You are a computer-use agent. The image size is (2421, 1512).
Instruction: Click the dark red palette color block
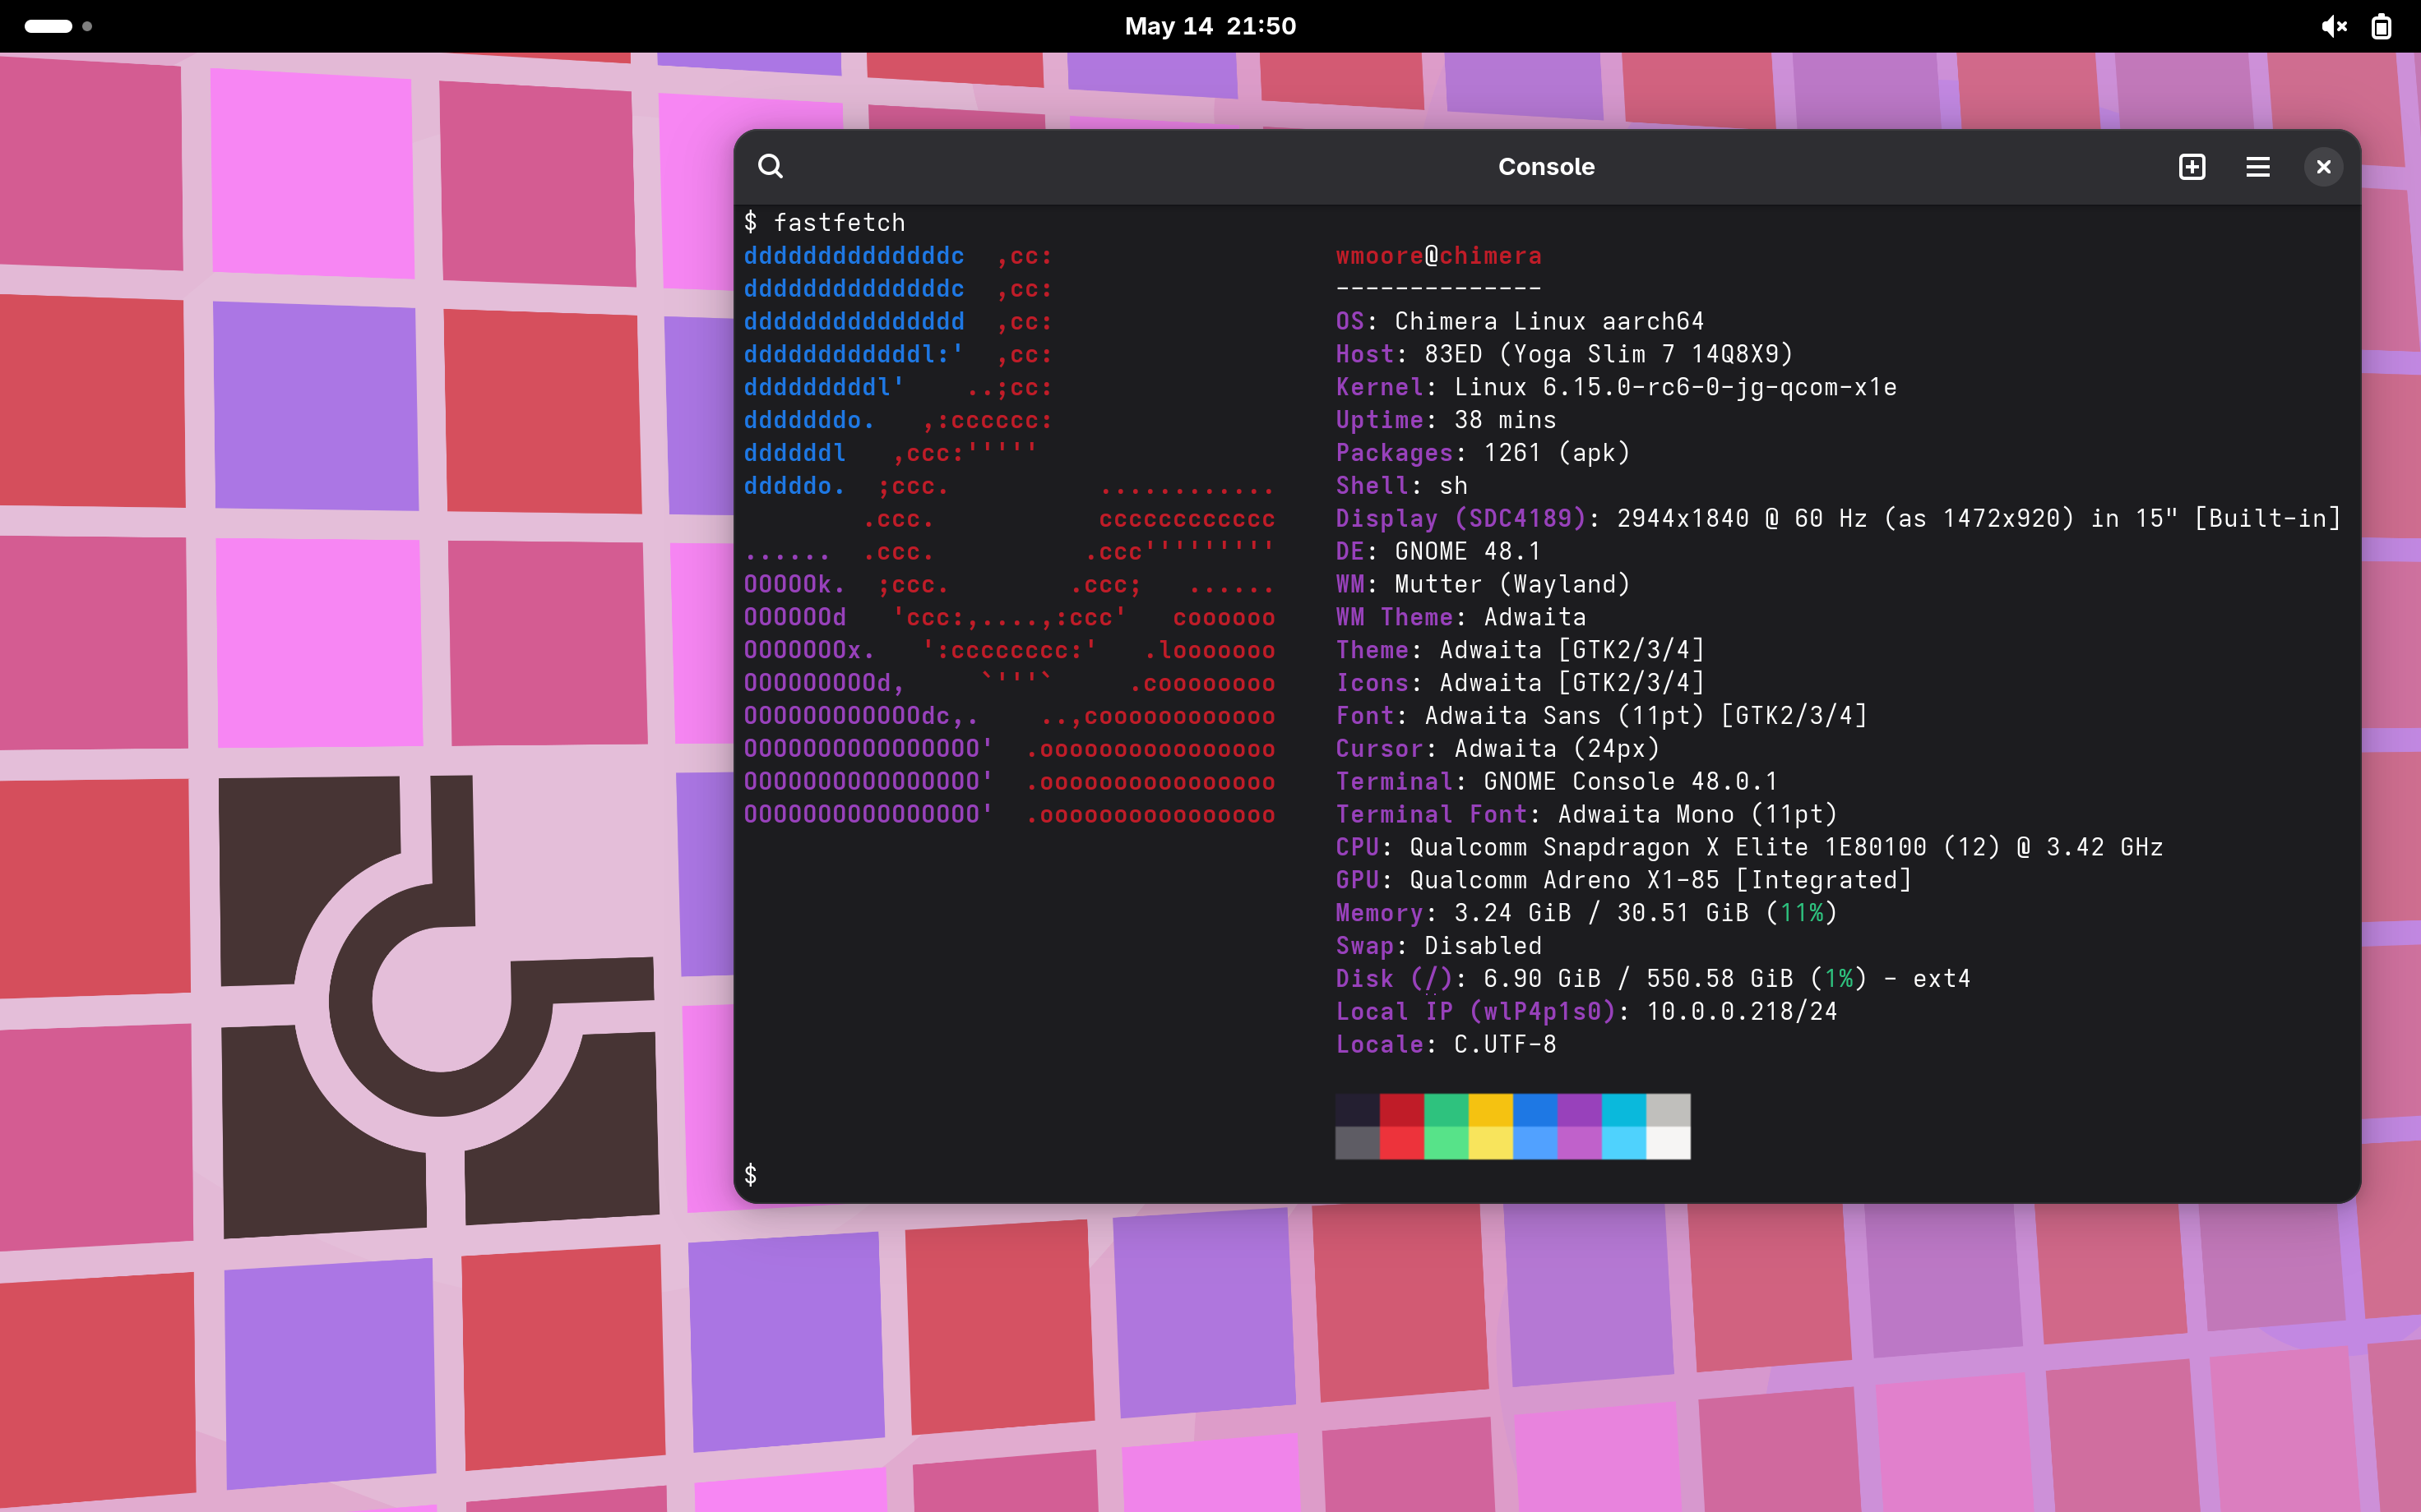click(x=1401, y=1110)
